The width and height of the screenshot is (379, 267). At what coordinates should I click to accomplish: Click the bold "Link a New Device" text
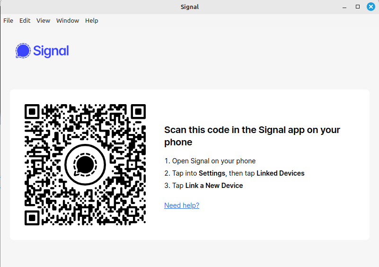tap(214, 186)
